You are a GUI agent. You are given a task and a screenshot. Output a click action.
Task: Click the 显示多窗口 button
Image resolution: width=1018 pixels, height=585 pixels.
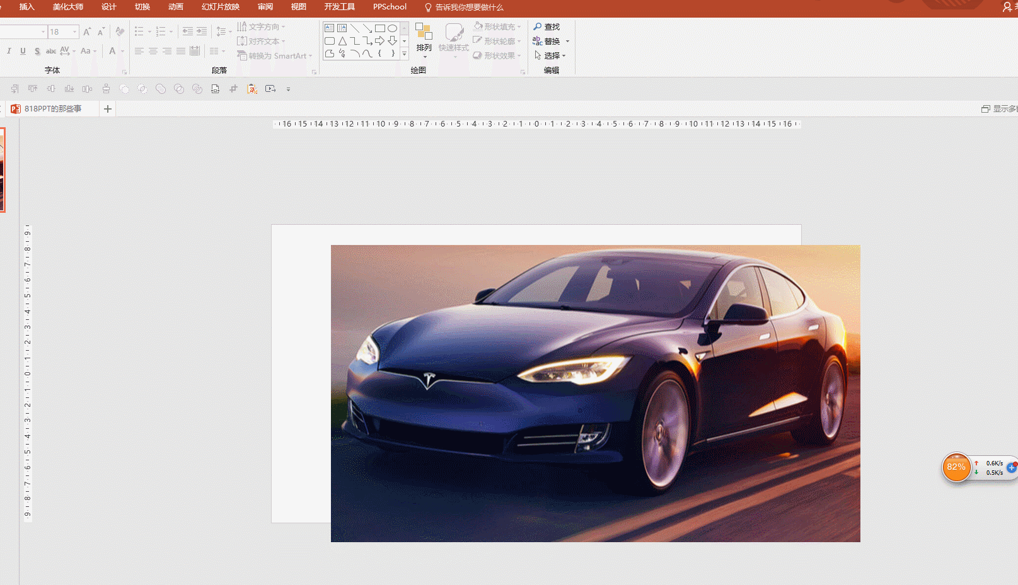pyautogui.click(x=1000, y=109)
